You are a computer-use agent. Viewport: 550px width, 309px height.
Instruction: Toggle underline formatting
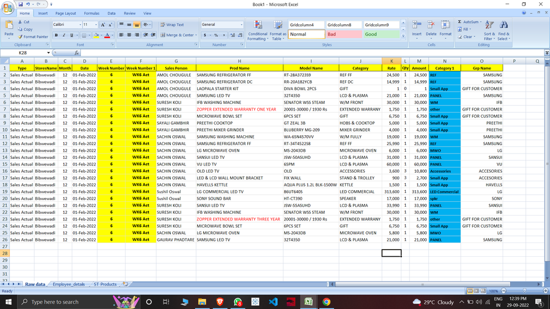pos(72,35)
